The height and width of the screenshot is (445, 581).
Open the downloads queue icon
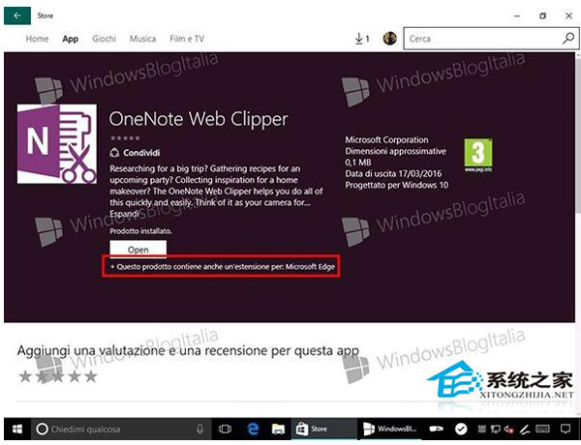(x=362, y=39)
